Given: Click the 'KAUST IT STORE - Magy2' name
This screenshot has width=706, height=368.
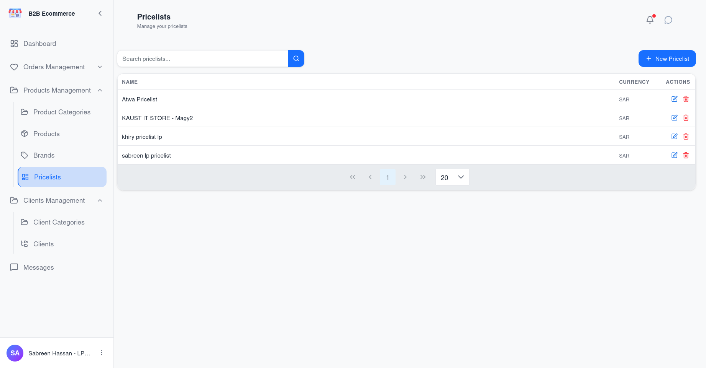Looking at the screenshot, I should point(158,118).
